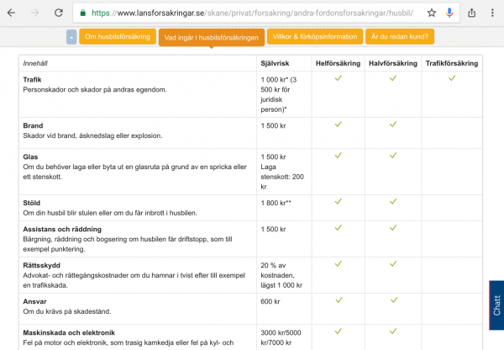504x350 pixels.
Task: Go back to the previous page
Action: [x=12, y=13]
